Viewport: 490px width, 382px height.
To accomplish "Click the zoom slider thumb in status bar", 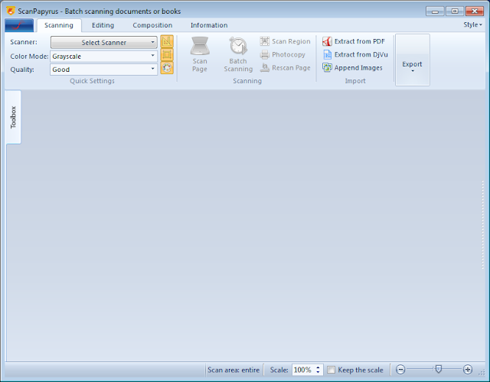I will pos(439,370).
